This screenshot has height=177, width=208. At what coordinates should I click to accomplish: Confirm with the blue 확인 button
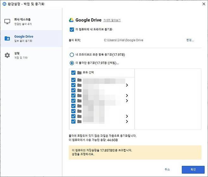coord(193,169)
